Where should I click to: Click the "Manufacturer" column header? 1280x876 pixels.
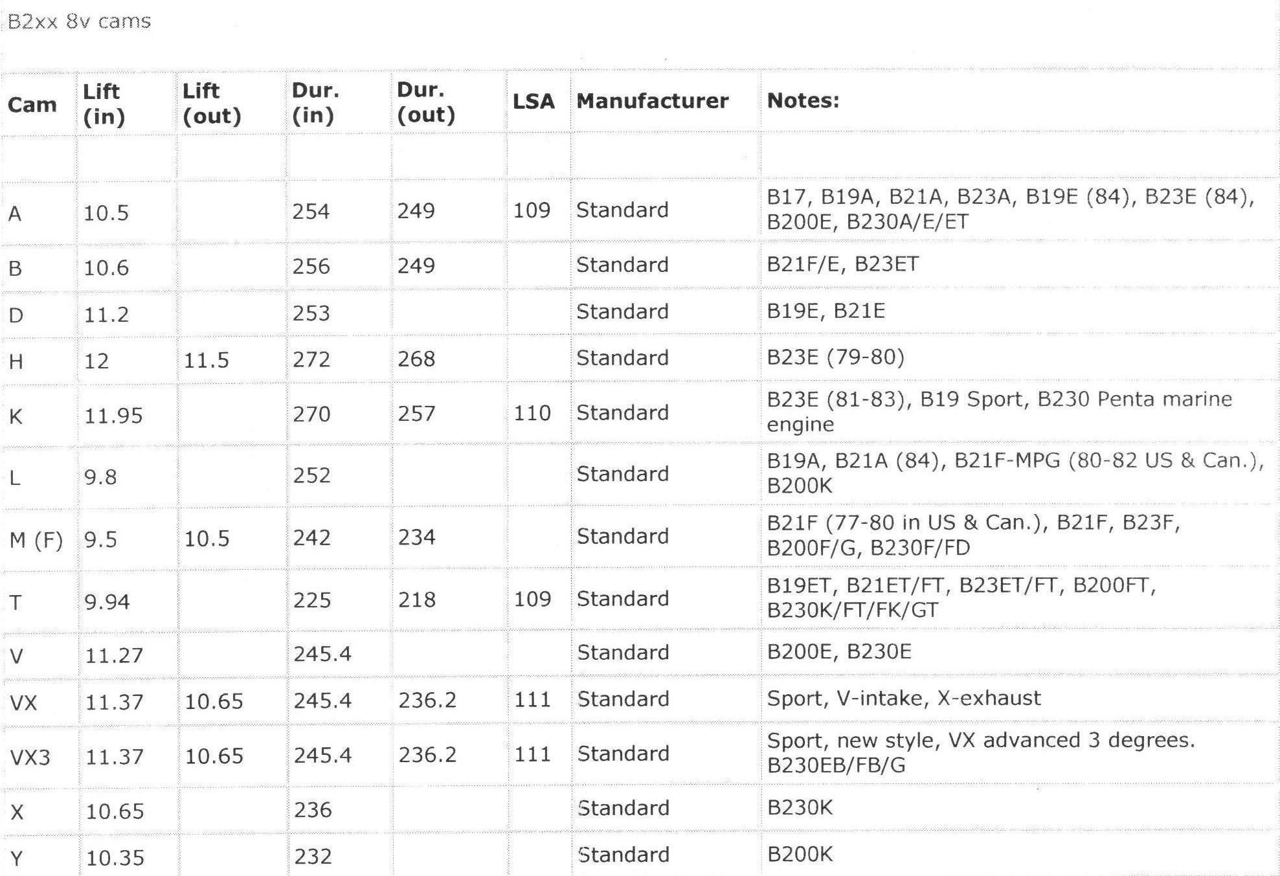click(x=652, y=101)
